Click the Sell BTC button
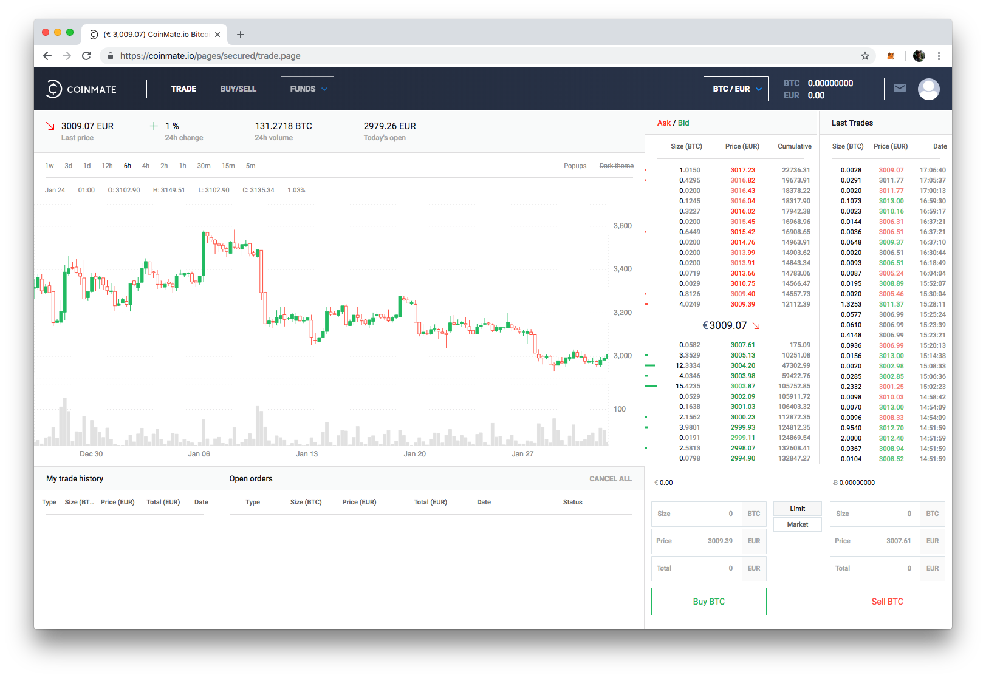The height and width of the screenshot is (678, 986). (888, 602)
